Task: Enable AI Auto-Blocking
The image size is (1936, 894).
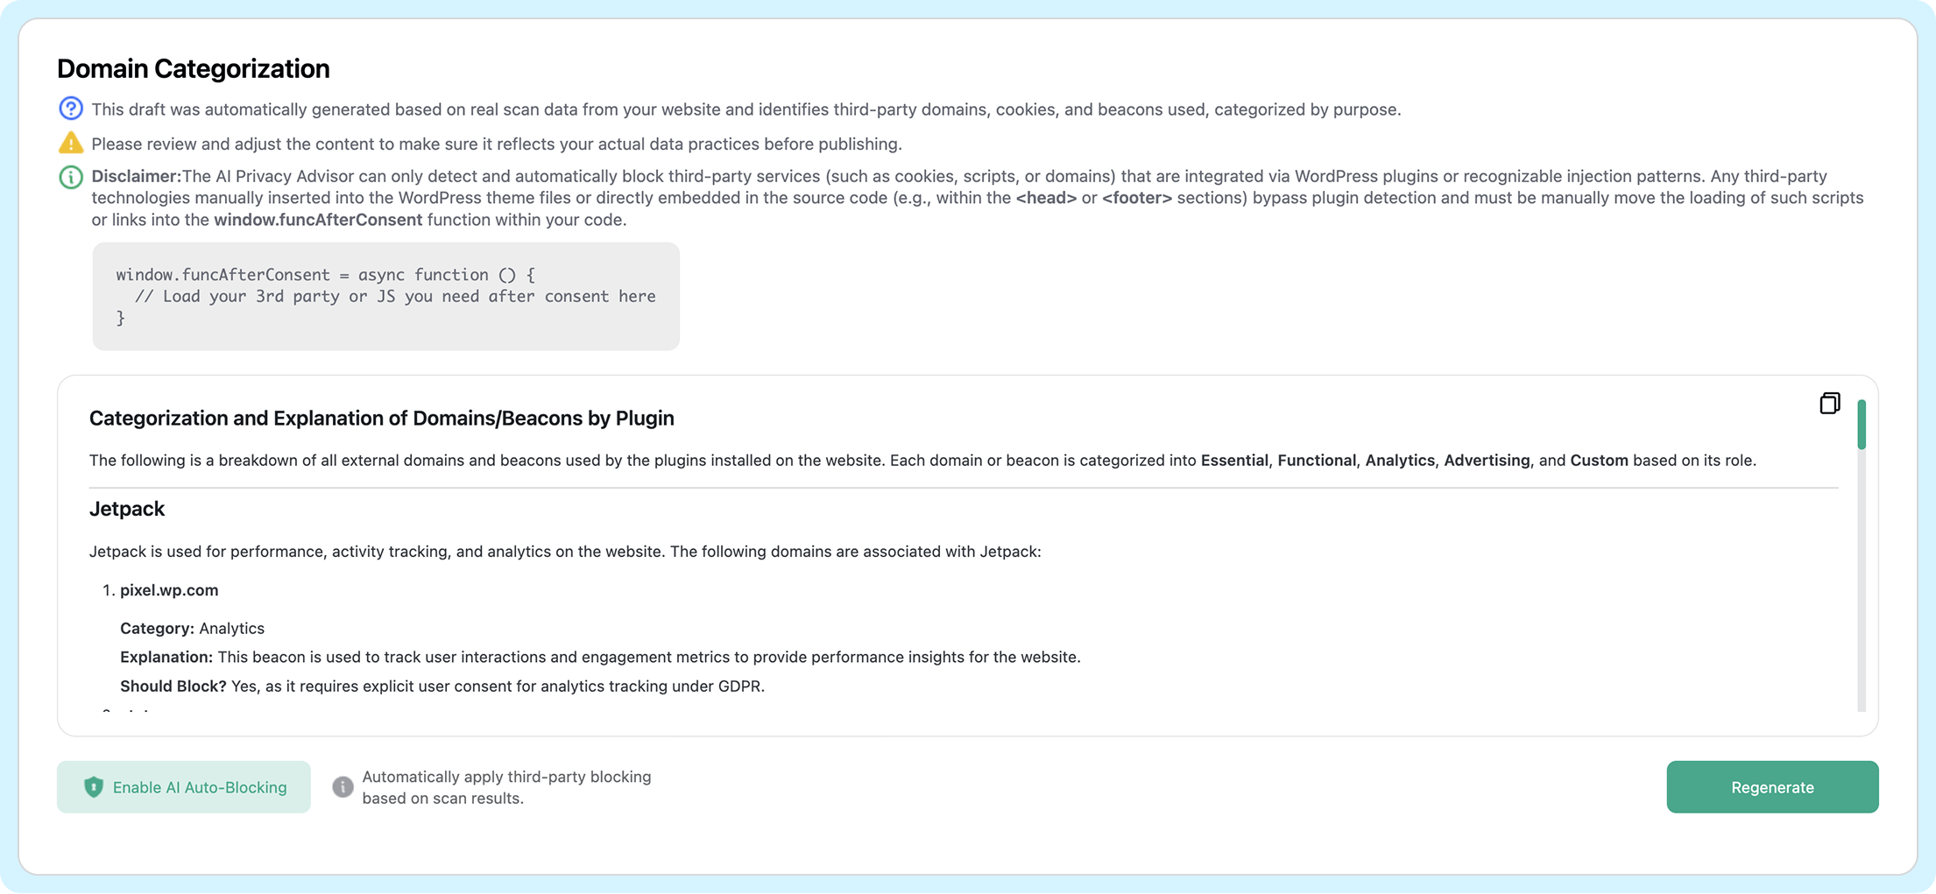Action: (x=184, y=786)
